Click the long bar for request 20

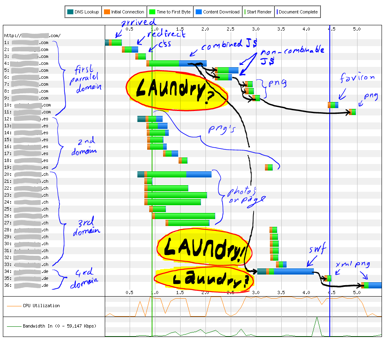[x=174, y=174]
